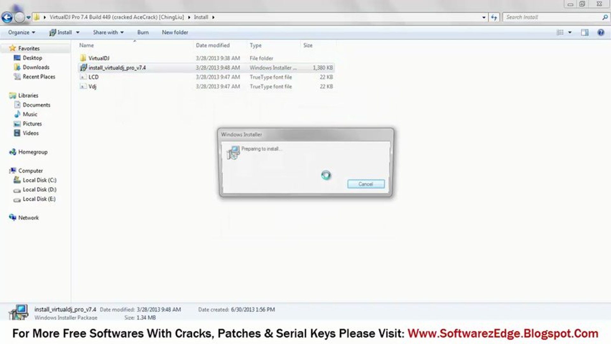
Task: Click Burn on the toolbar
Action: 143,32
